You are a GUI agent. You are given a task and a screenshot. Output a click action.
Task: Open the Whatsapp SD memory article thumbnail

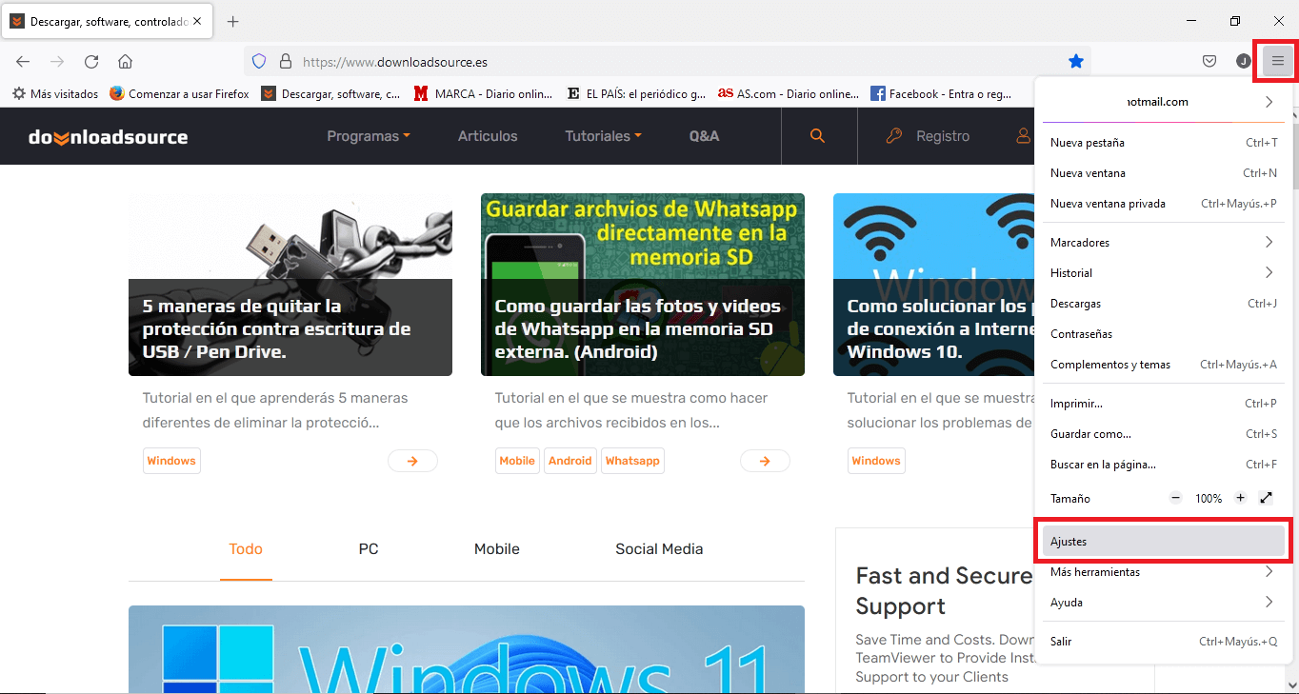[x=643, y=285]
